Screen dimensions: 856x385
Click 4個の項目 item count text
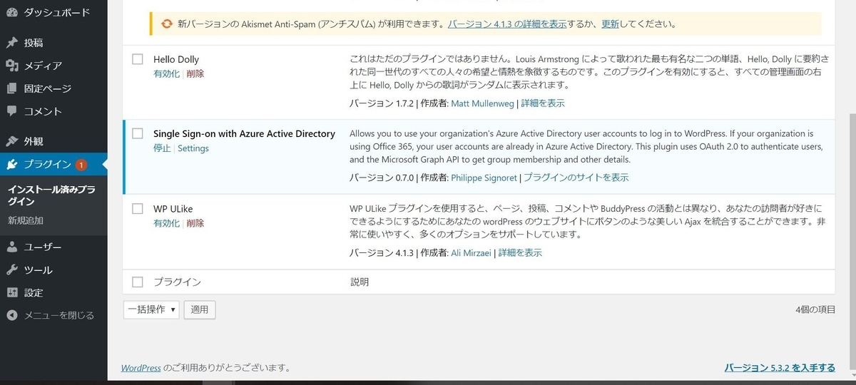815,310
